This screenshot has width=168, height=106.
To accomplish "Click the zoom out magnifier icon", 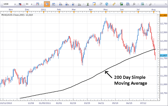I will (x=67, y=4).
